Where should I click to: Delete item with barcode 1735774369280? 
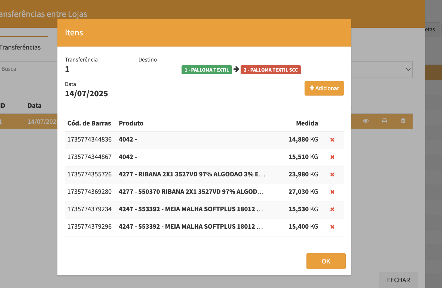pyautogui.click(x=332, y=192)
